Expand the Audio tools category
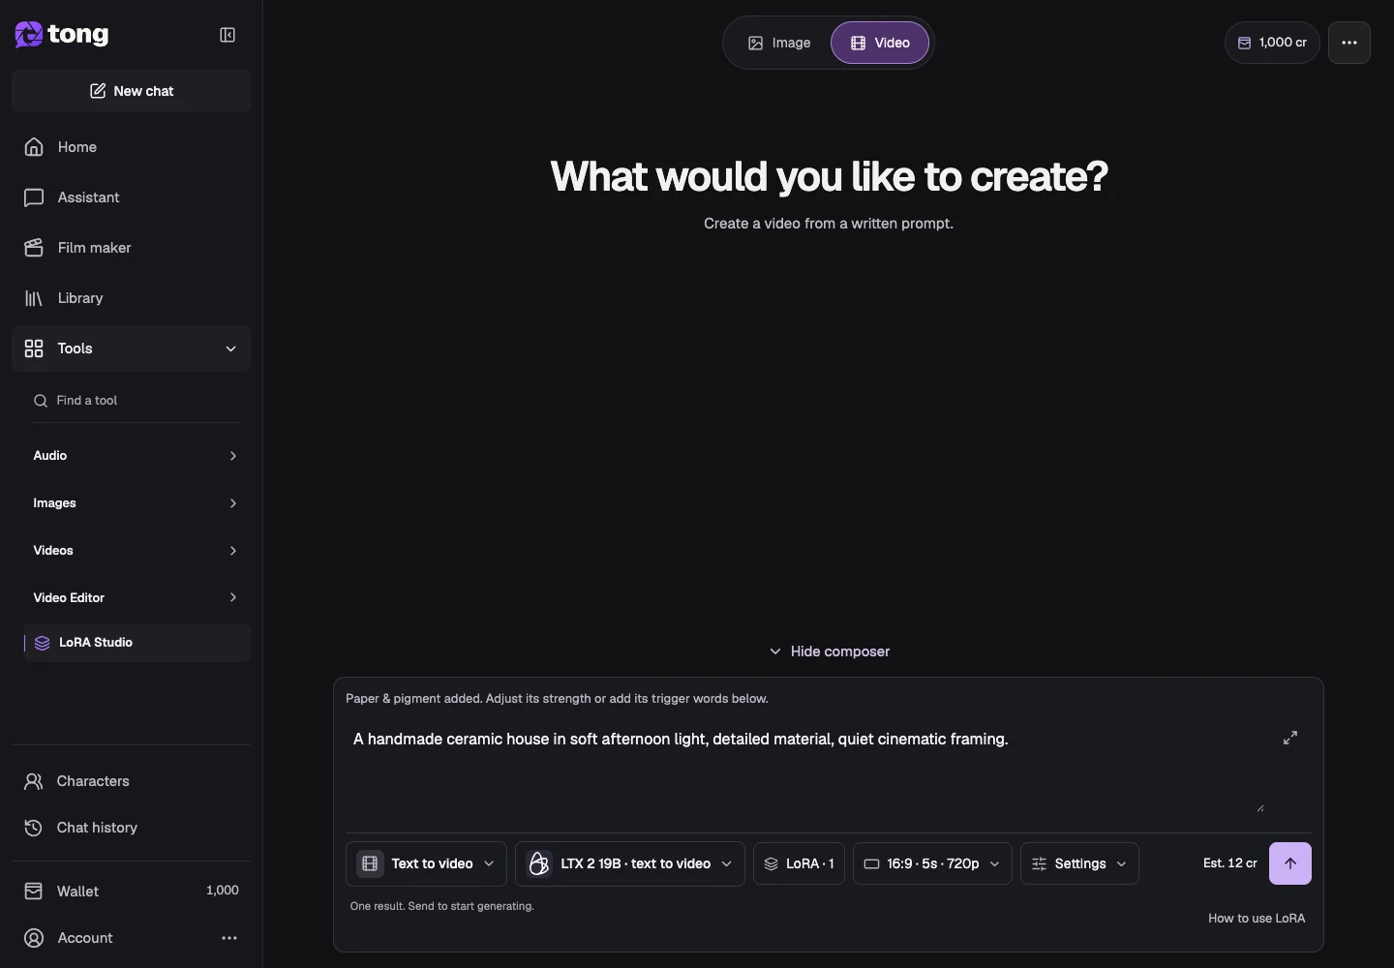Screen dimensions: 1394x968 136,456
